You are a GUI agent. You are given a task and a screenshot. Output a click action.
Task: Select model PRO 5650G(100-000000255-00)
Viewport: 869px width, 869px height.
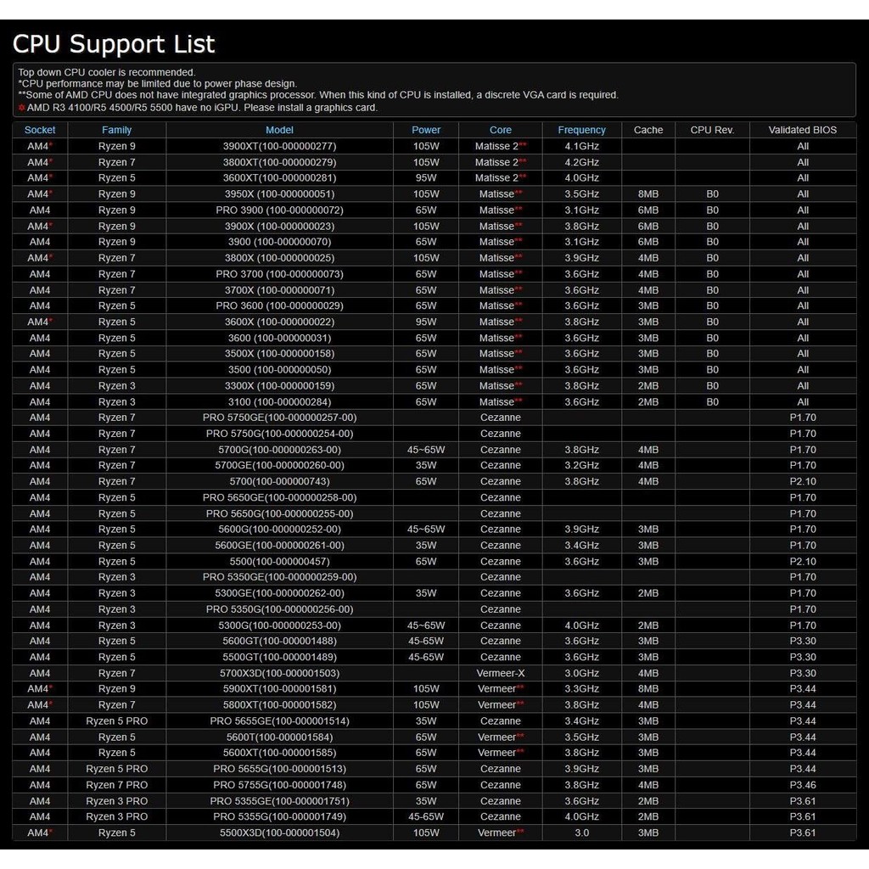pos(279,513)
